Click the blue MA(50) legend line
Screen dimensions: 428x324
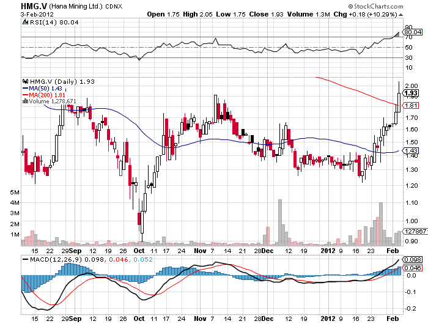point(26,89)
